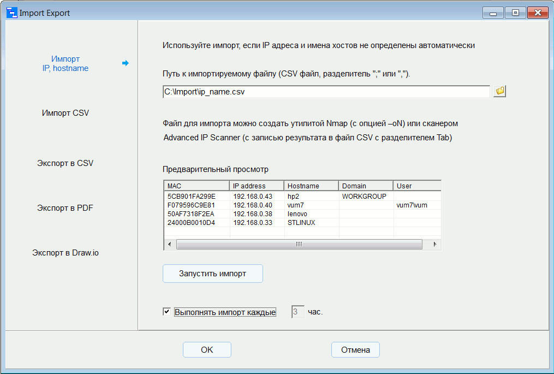Open the folder browser for the import file
Image resolution: width=554 pixels, height=374 pixels.
(499, 91)
